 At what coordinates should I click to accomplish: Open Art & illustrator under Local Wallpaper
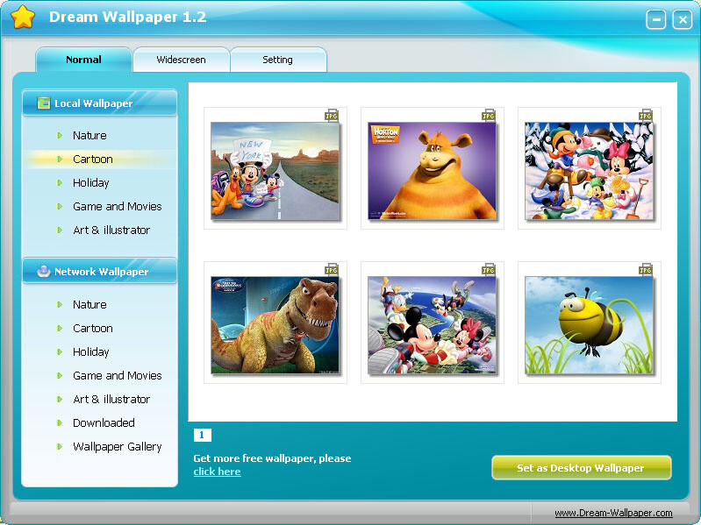[111, 230]
